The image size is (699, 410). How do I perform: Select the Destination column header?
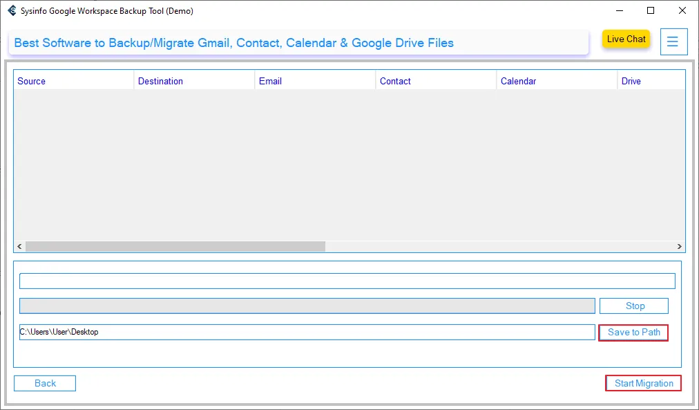coord(160,81)
